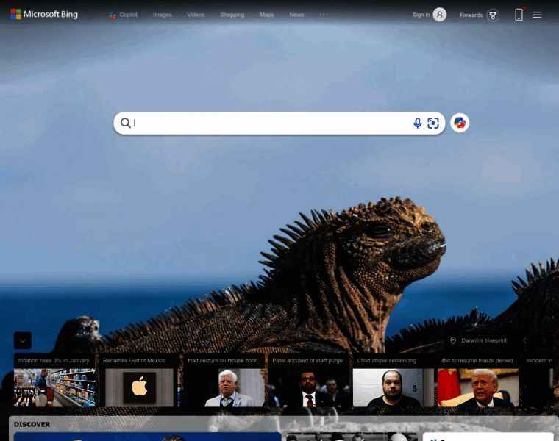Click the Rewards trophy icon
Screen dimensions: 559x441
point(493,15)
